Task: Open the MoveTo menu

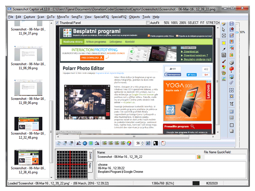Action: tap(63, 17)
